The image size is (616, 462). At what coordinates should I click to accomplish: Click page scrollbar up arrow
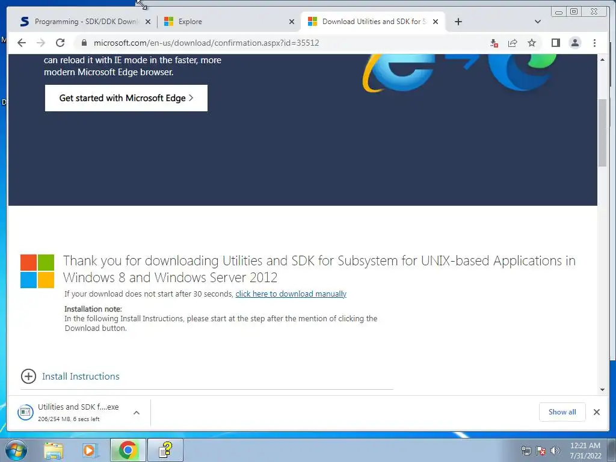(602, 60)
